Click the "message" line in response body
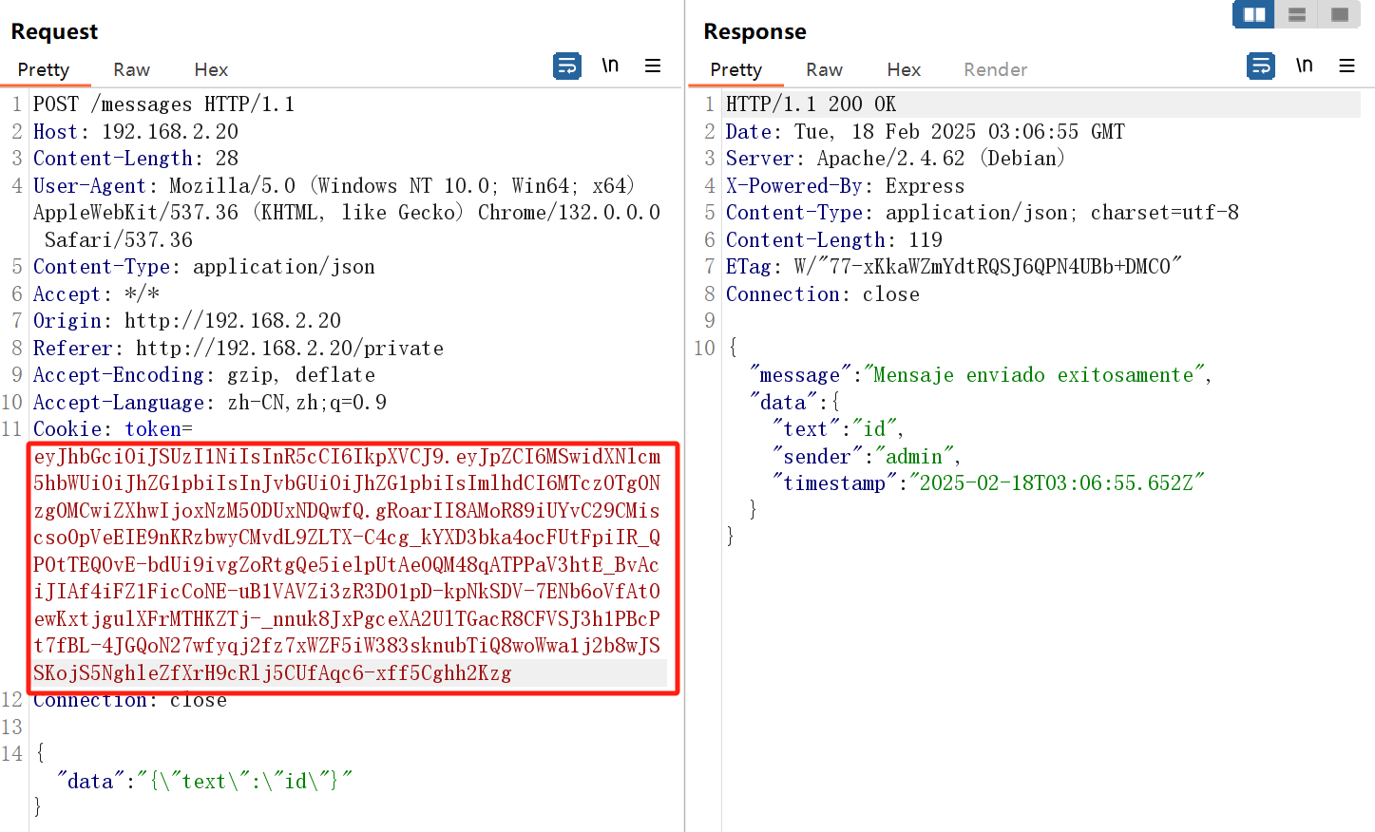The image size is (1375, 832). 979,375
